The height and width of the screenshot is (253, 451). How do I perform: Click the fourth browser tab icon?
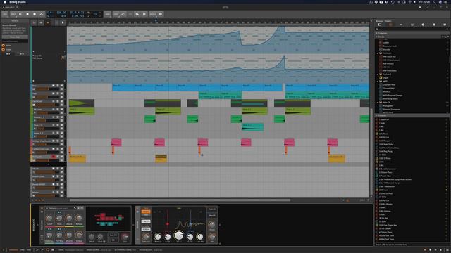pos(412,25)
